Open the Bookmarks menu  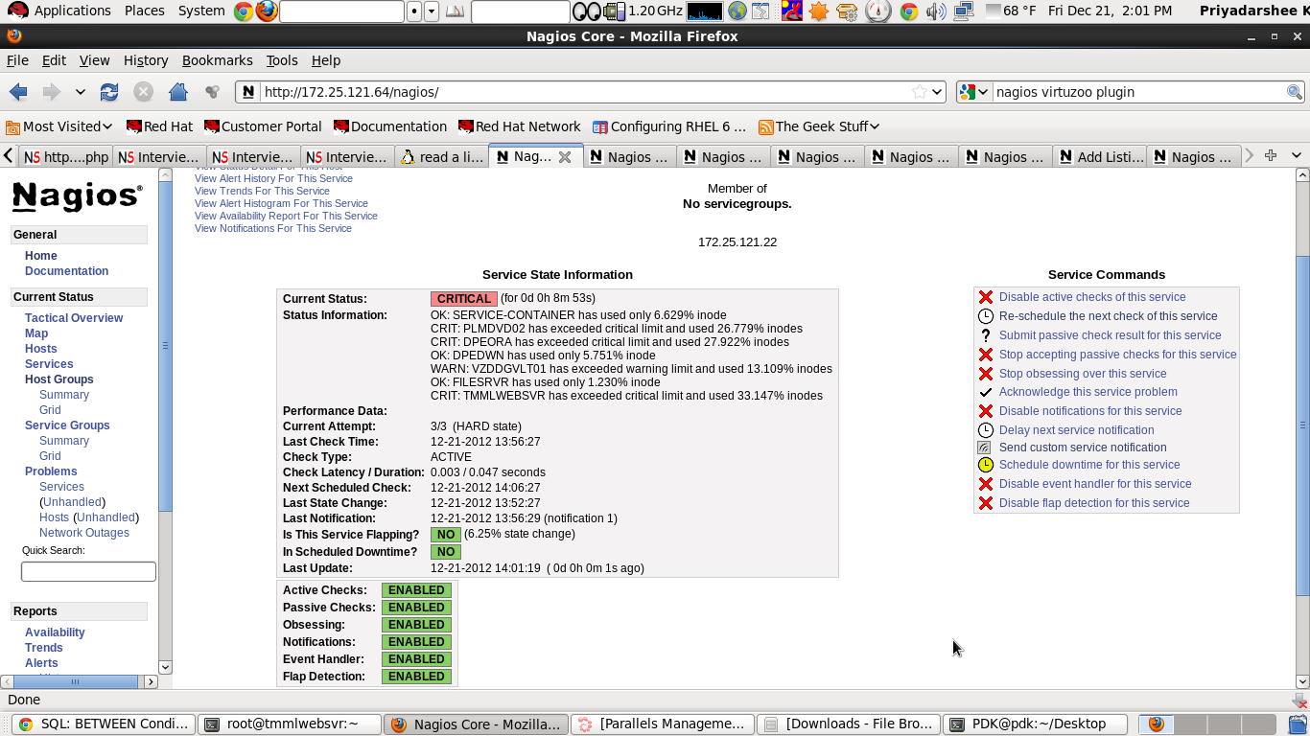(x=217, y=60)
